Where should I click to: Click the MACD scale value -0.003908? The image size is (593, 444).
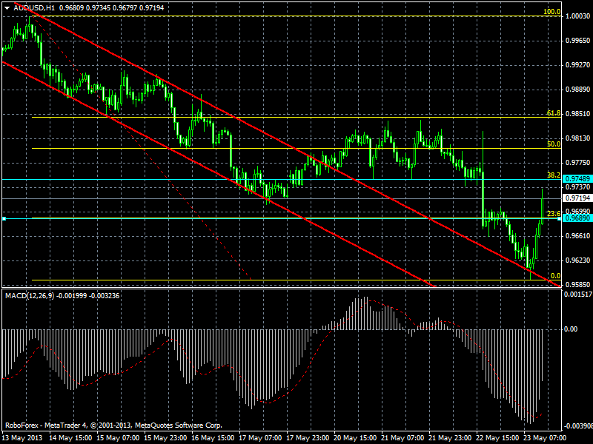coord(578,426)
